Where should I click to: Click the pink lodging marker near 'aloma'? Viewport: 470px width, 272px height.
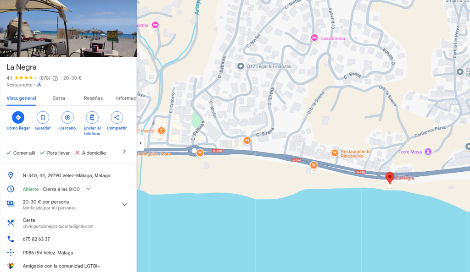pos(155,25)
